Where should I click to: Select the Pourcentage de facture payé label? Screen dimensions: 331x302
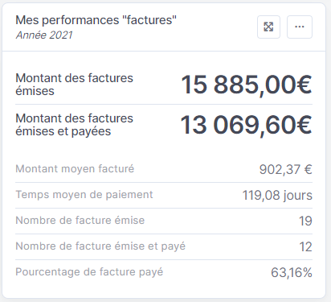coord(89,272)
